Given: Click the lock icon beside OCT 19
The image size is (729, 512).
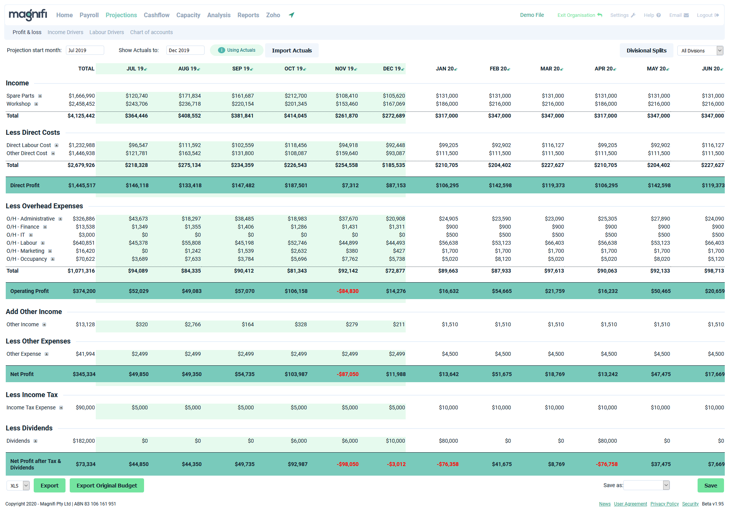Looking at the screenshot, I should (305, 69).
